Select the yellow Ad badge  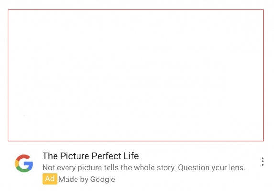coord(50,179)
